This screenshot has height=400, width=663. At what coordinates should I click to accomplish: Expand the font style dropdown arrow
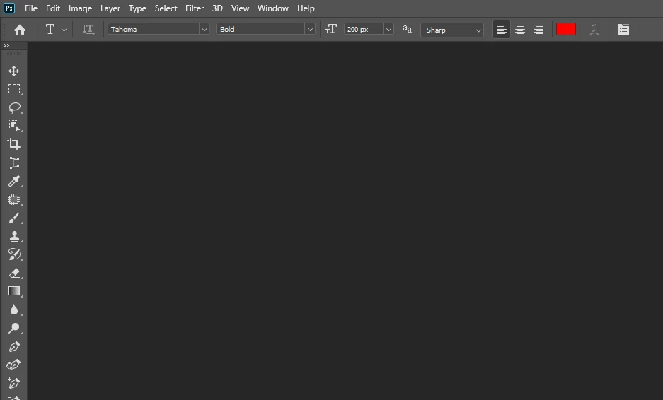310,30
